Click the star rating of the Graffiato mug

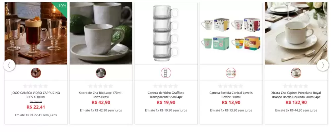click(166, 86)
